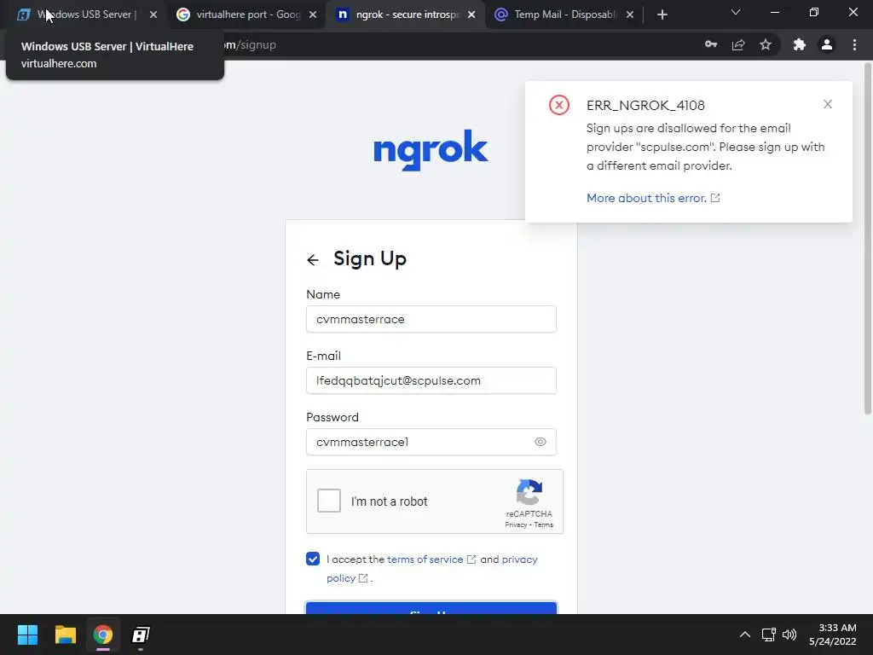
Task: Click the red error circle icon
Action: (559, 105)
